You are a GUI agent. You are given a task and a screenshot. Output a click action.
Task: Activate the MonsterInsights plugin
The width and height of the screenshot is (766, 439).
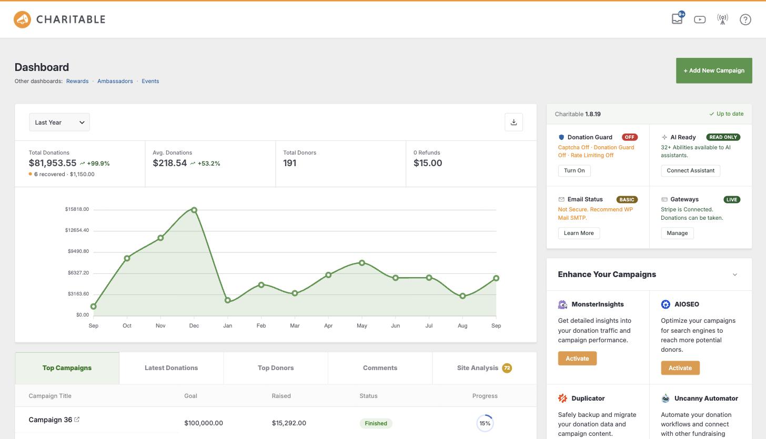(x=577, y=358)
